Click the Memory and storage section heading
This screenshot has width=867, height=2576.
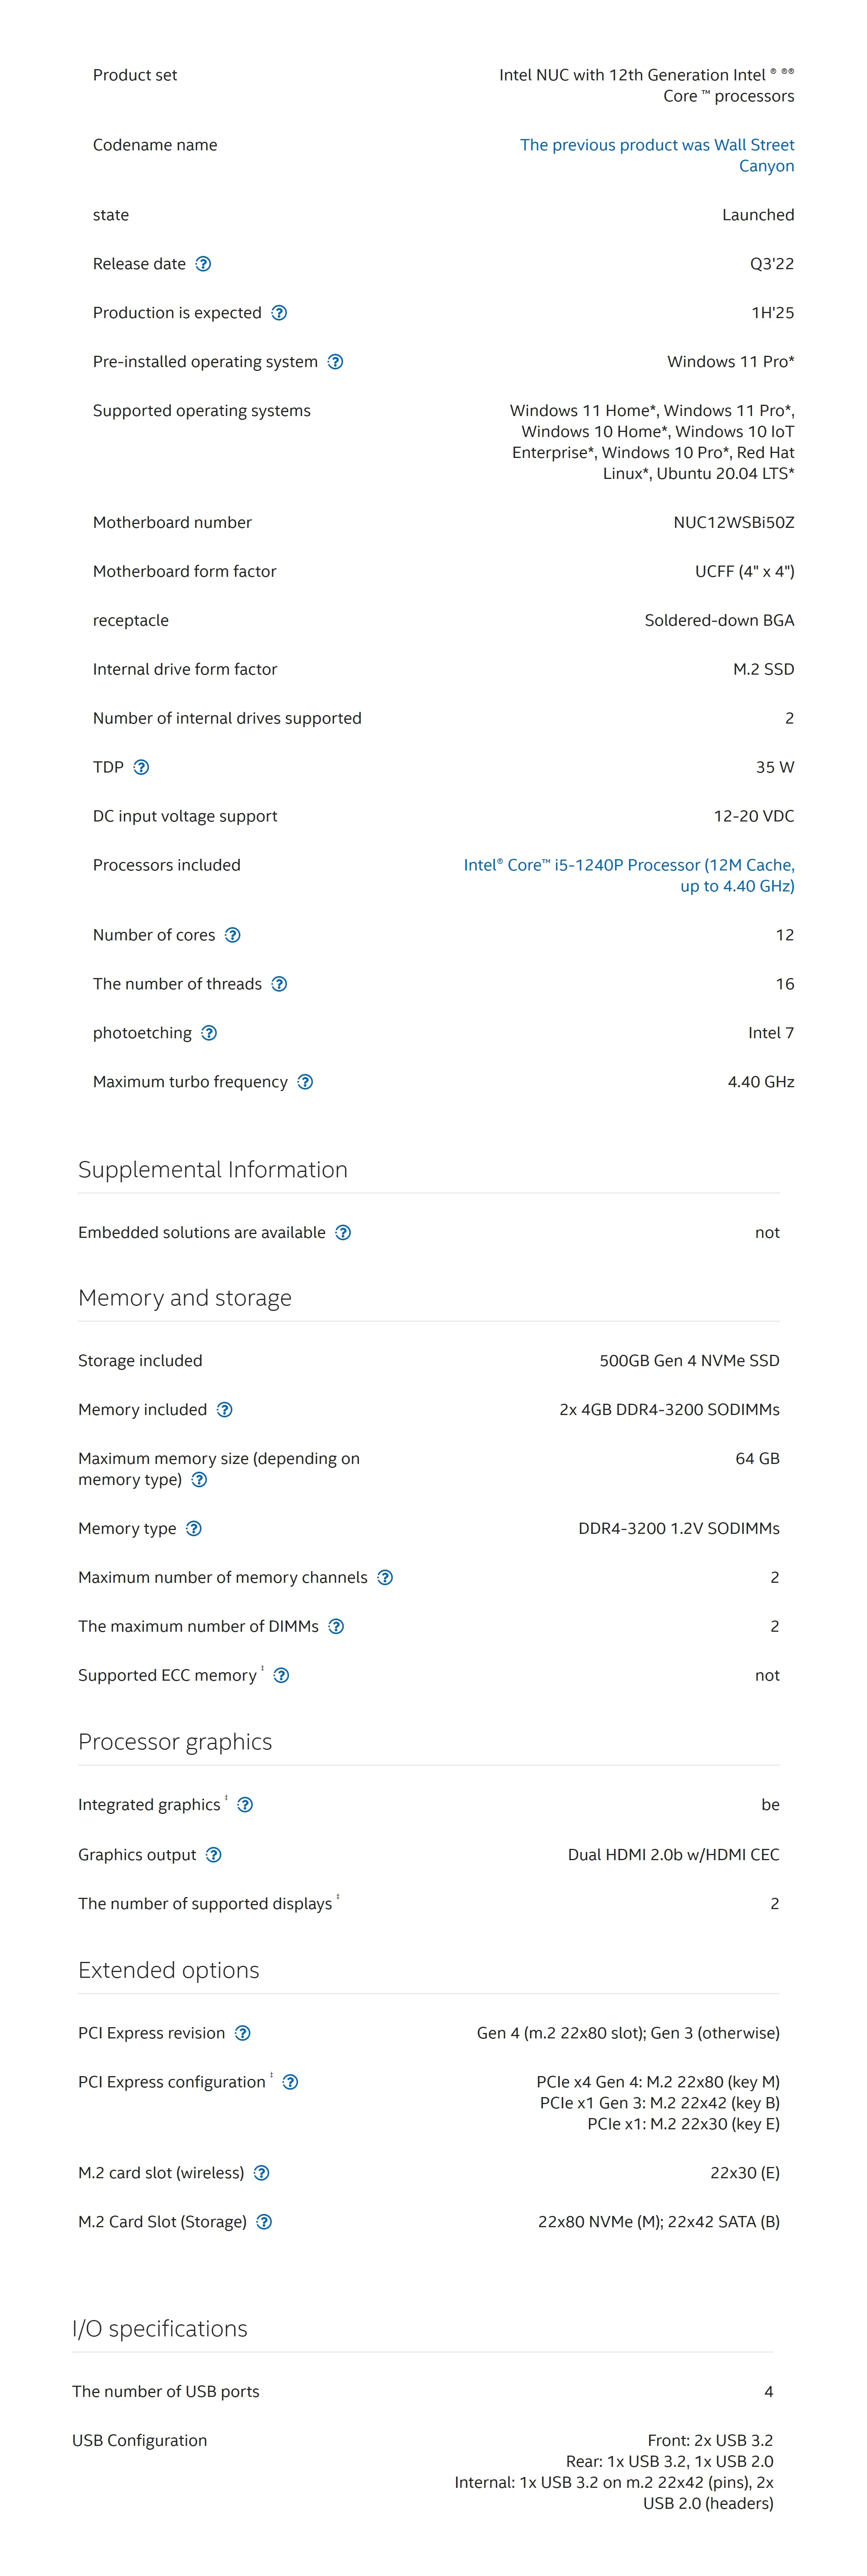tap(185, 1298)
